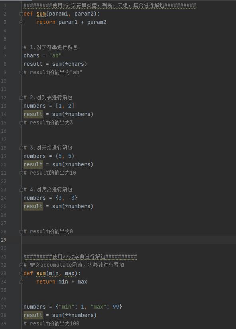Click line number 37 in the gutter
Image resolution: width=236 pixels, height=329 pixels.
point(4,307)
